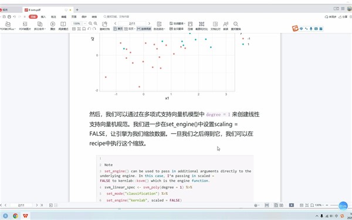352x220 pixels.
Task: Show hidden system tray icons
Action: [317, 216]
